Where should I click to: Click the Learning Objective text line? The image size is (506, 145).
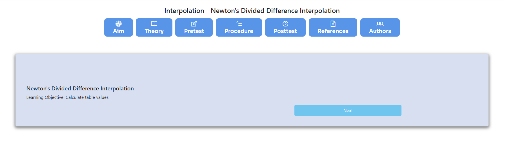(67, 97)
